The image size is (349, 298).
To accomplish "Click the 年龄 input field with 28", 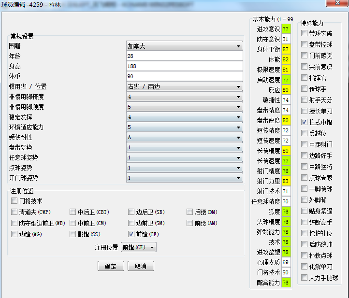I will tap(185, 56).
